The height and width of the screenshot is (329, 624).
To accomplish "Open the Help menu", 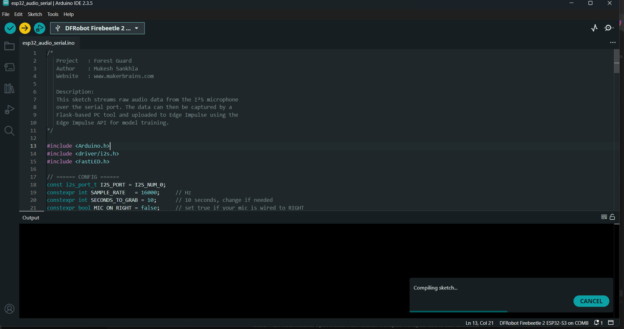I will pyautogui.click(x=68, y=15).
